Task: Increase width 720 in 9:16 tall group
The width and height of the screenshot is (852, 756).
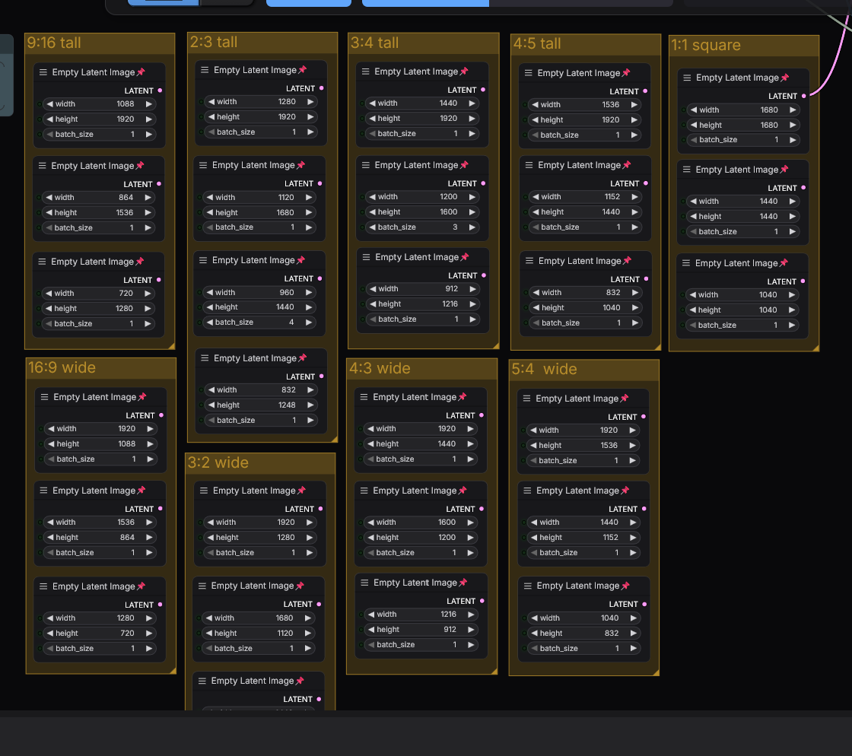Action: coord(148,294)
